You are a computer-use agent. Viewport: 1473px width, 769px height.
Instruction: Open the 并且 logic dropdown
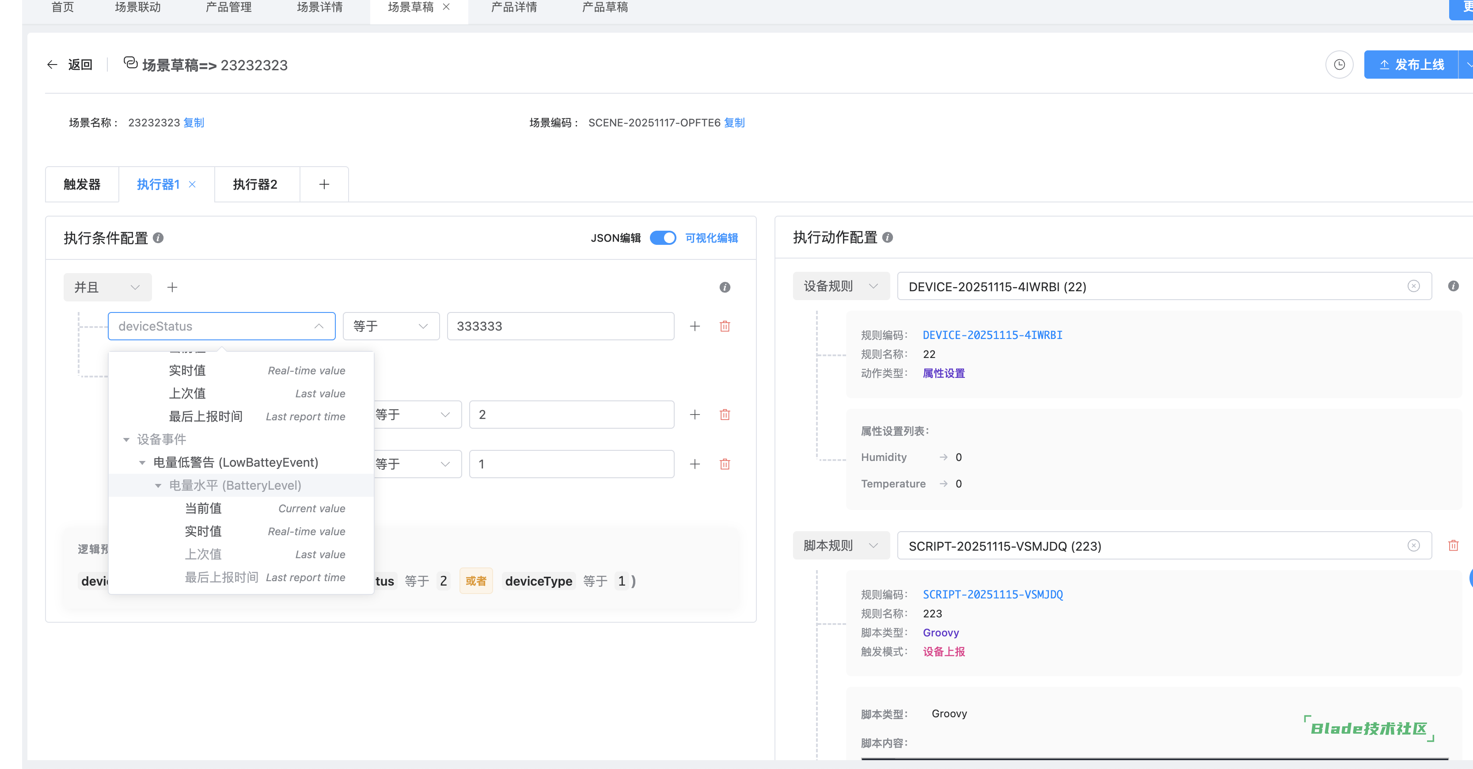click(x=107, y=287)
